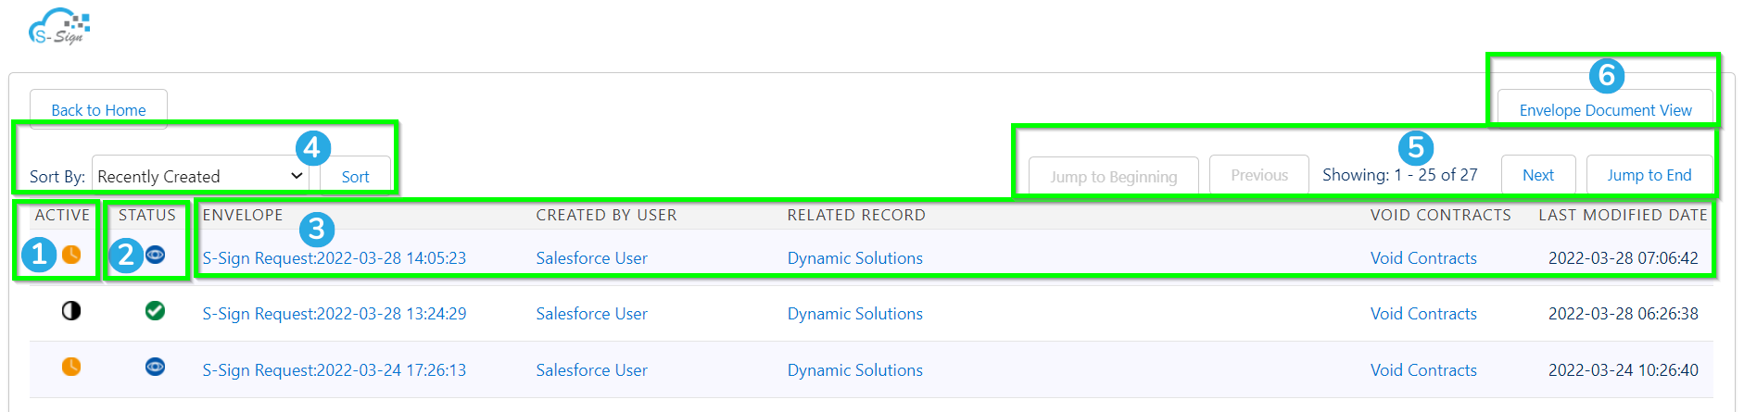Click Void Contracts for 14:05:23 request
The width and height of the screenshot is (1744, 412).
pos(1423,258)
